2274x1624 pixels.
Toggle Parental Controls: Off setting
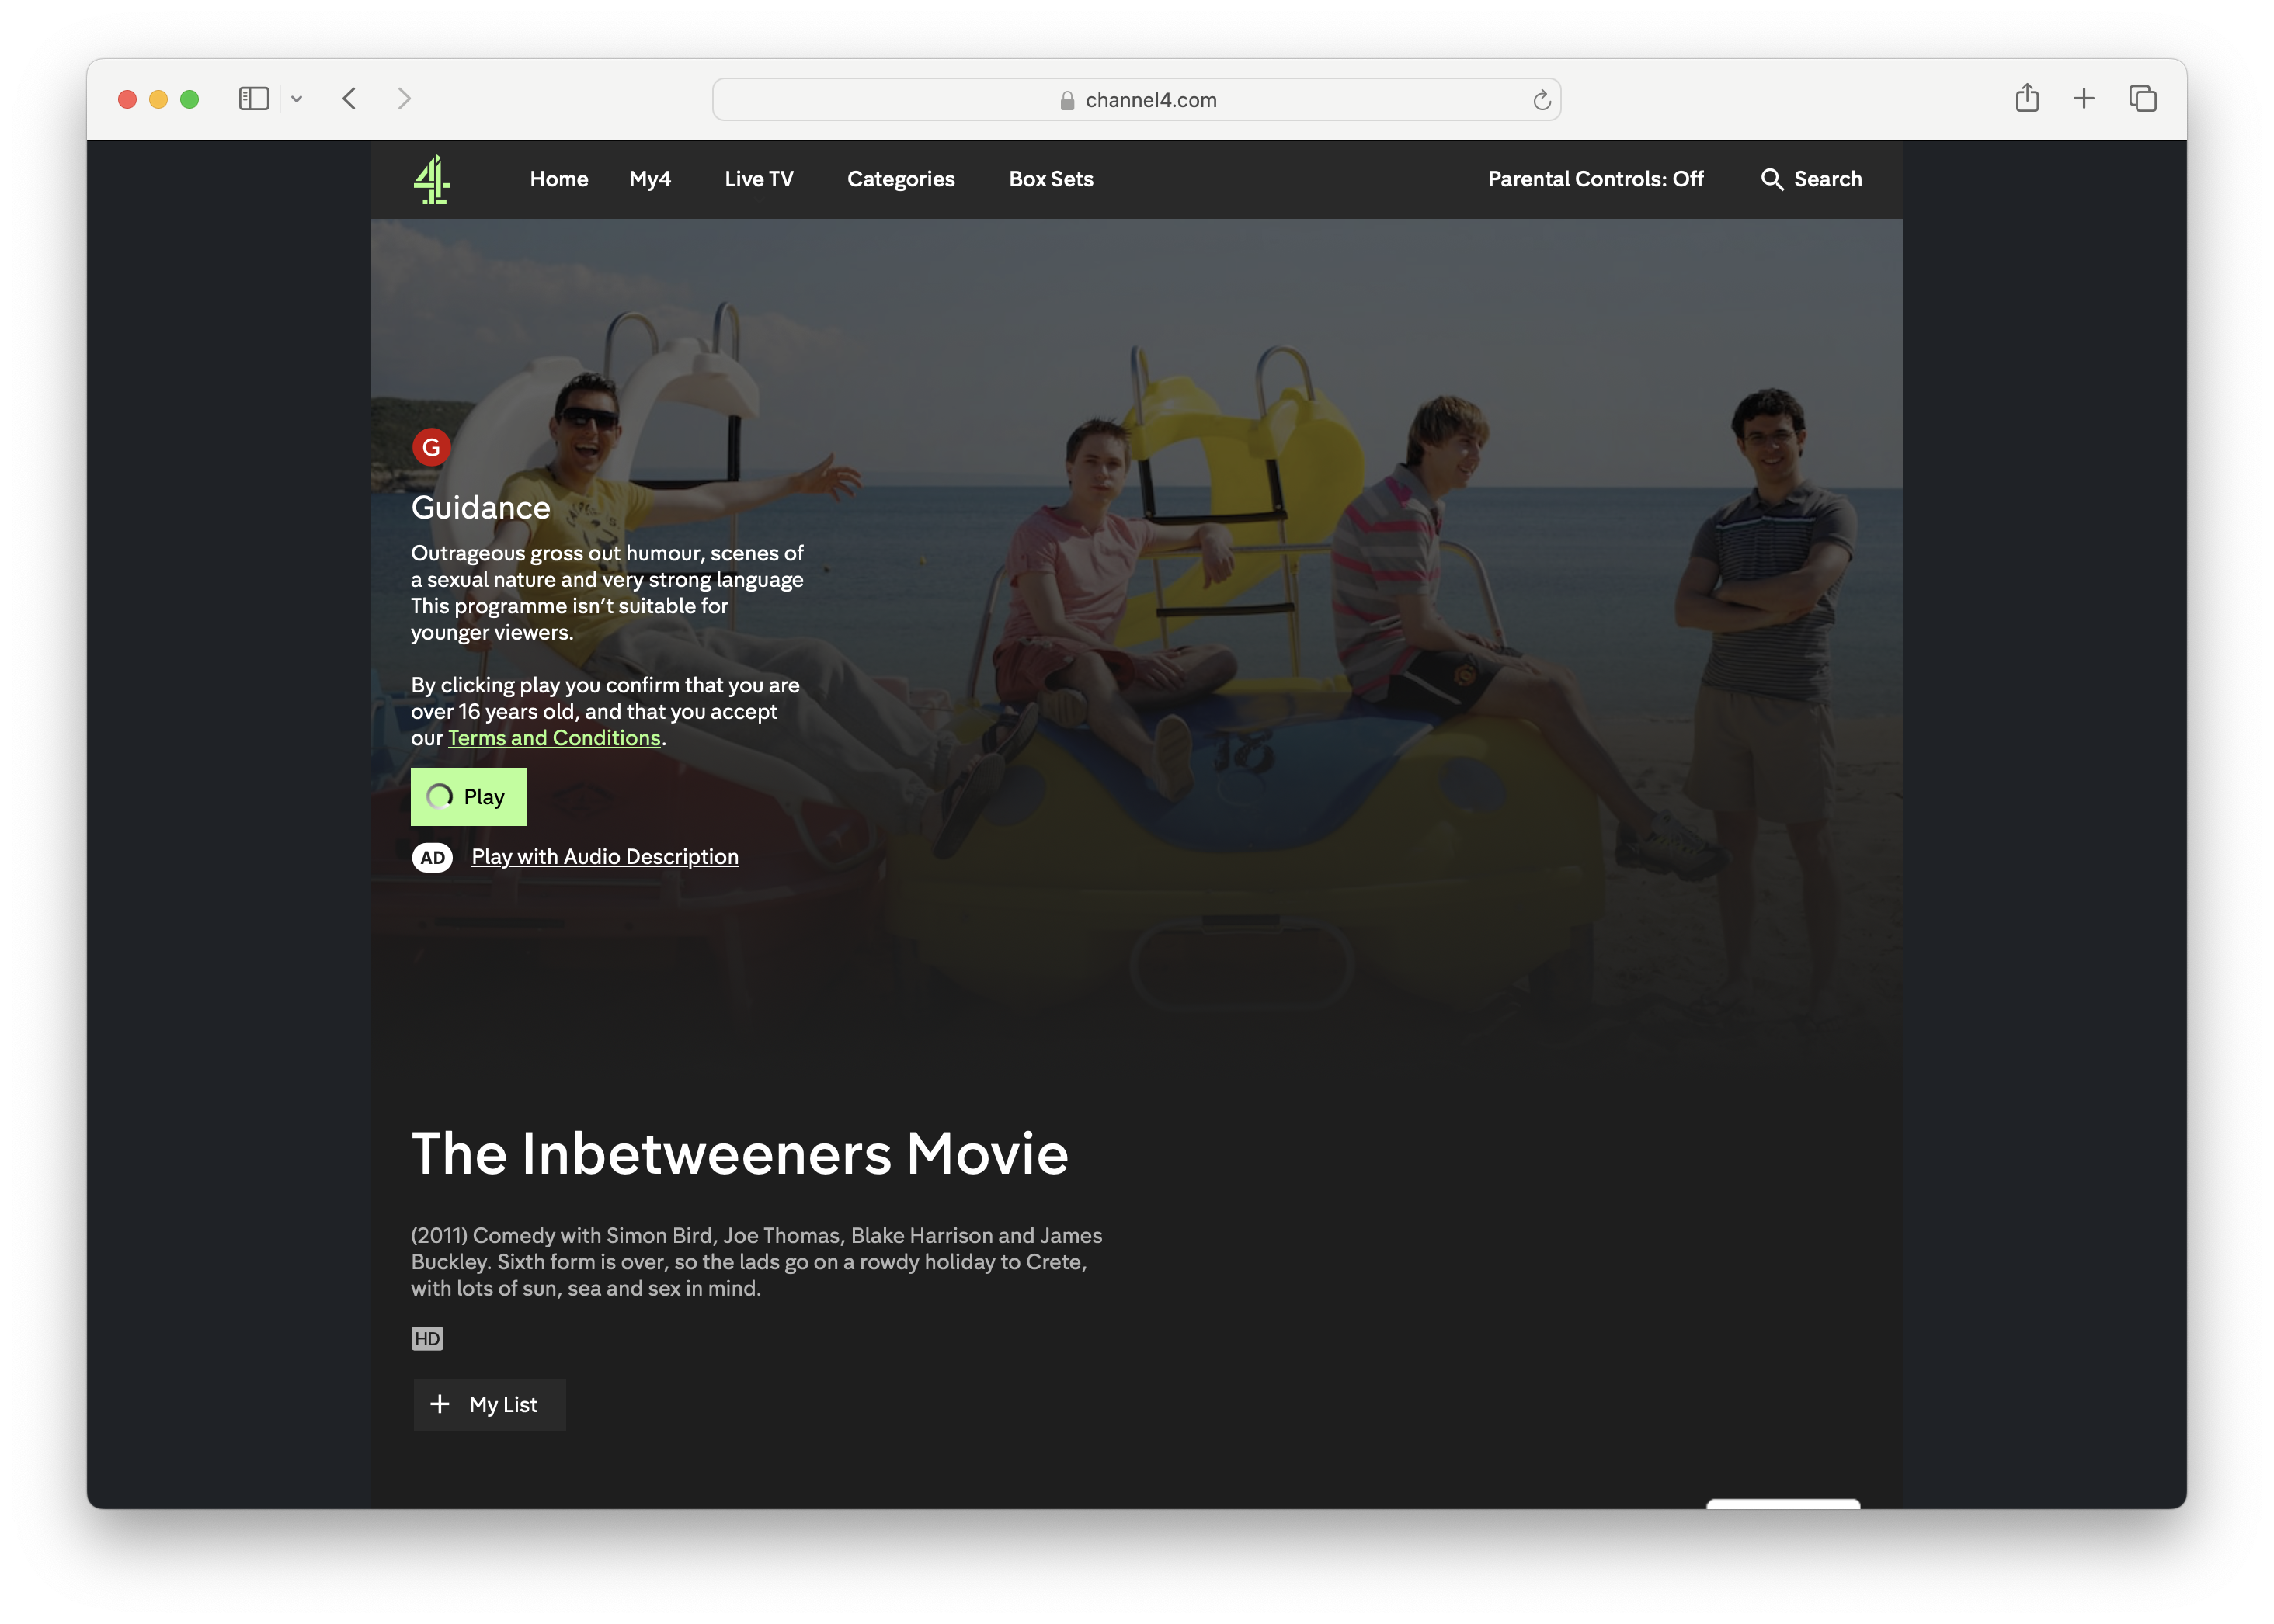(x=1596, y=179)
